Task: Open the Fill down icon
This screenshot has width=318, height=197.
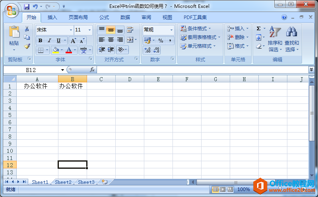Action: [259, 37]
